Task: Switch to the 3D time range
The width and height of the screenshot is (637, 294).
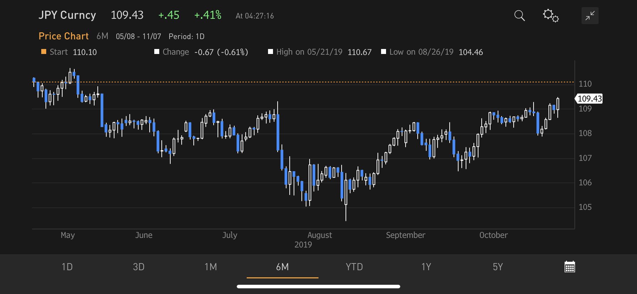Action: click(x=139, y=267)
